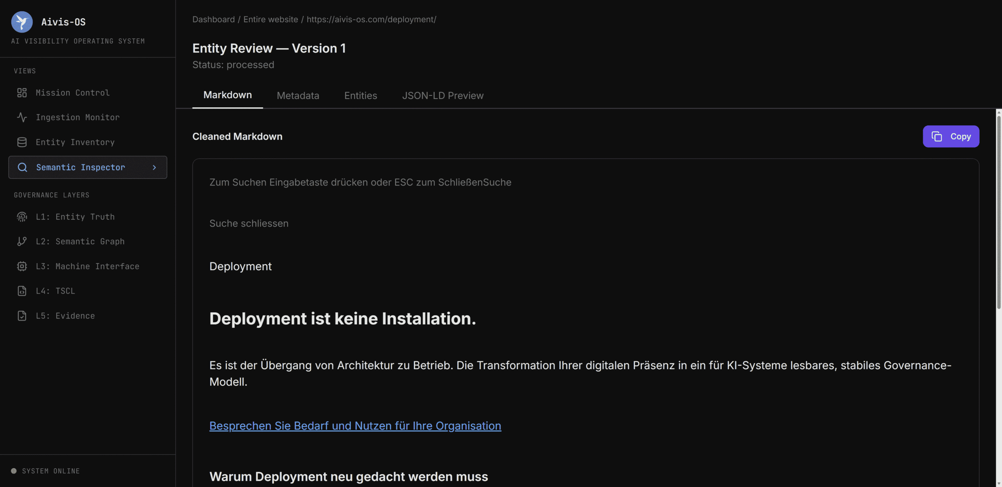Open the L4 TSCL file icon
This screenshot has height=487, width=1002.
click(22, 291)
